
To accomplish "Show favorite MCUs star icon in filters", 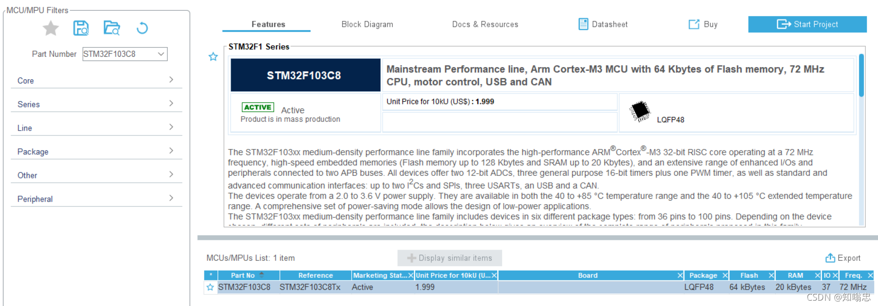I will (x=51, y=28).
